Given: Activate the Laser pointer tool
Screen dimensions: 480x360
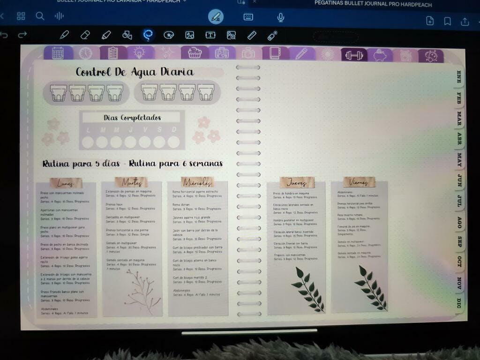Looking at the screenshot, I should click(x=272, y=35).
